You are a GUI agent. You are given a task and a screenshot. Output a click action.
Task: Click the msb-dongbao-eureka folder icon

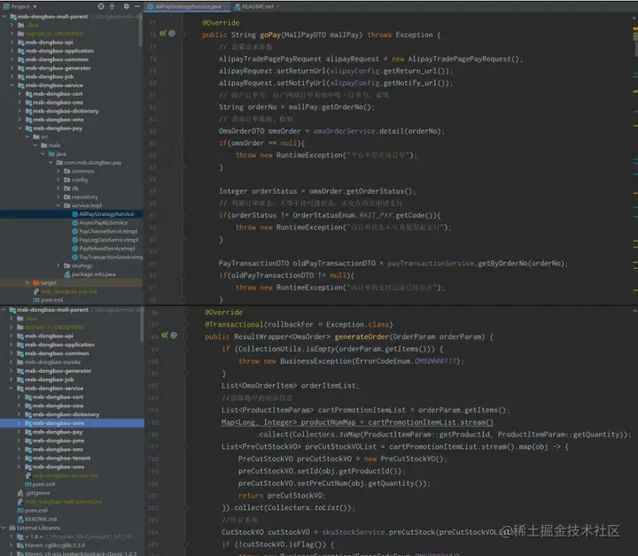click(x=20, y=362)
